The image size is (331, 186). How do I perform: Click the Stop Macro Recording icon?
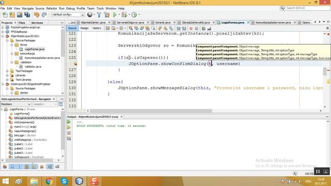[197, 28]
